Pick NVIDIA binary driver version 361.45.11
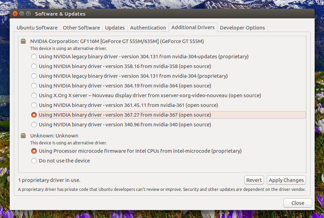The width and height of the screenshot is (324, 218). 34,105
